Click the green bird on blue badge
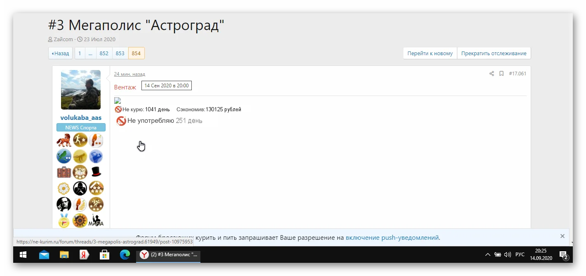This screenshot has width=586, height=276. click(x=64, y=156)
